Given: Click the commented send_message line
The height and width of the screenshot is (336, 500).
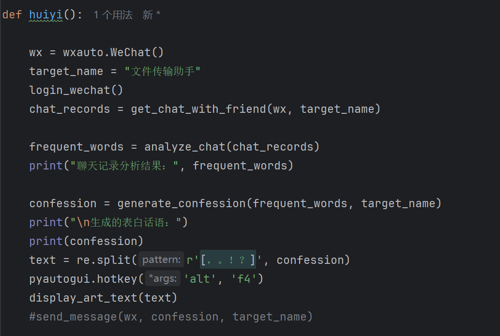Looking at the screenshot, I should (171, 317).
